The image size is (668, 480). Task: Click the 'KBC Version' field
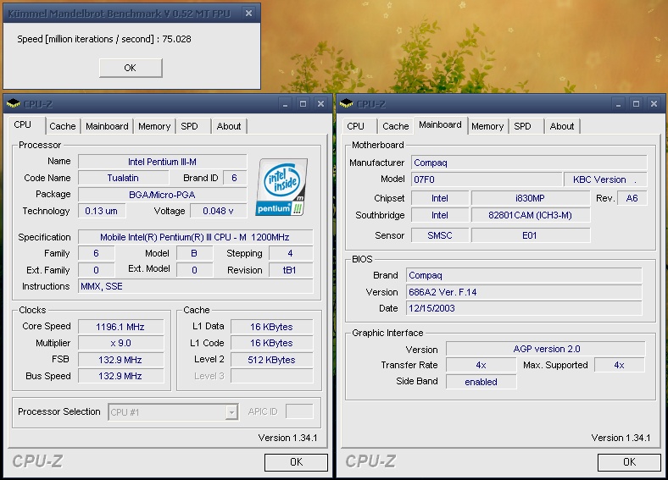(605, 179)
